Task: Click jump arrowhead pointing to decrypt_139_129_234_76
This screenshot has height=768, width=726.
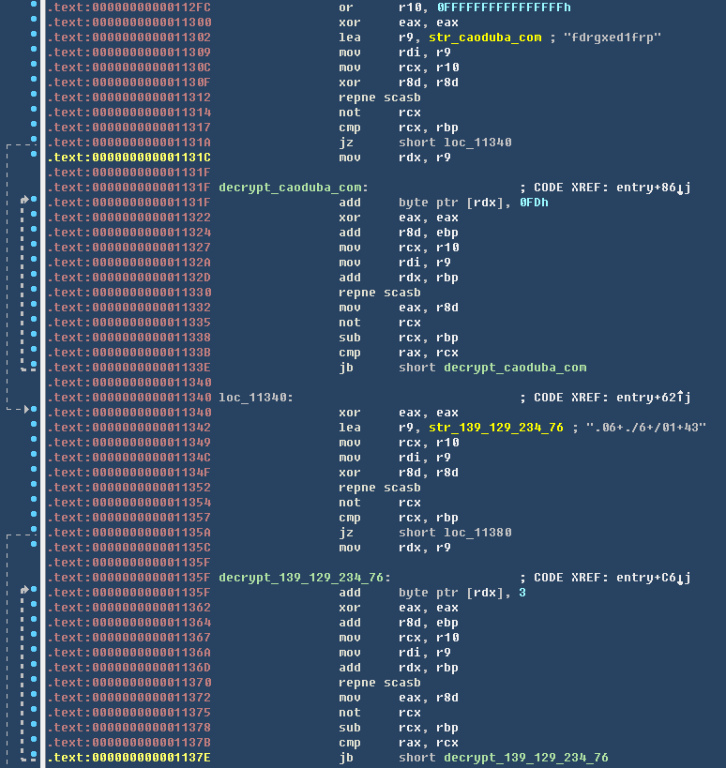Action: 26,590
